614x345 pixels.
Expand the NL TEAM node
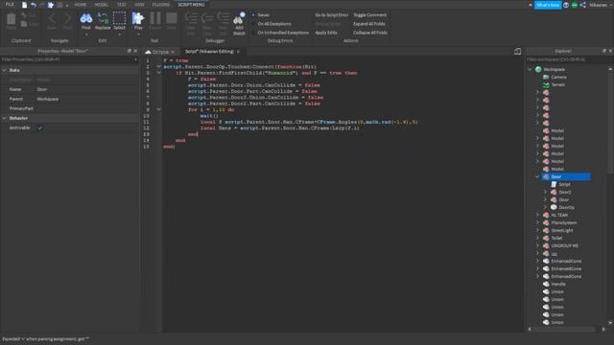pyautogui.click(x=537, y=215)
